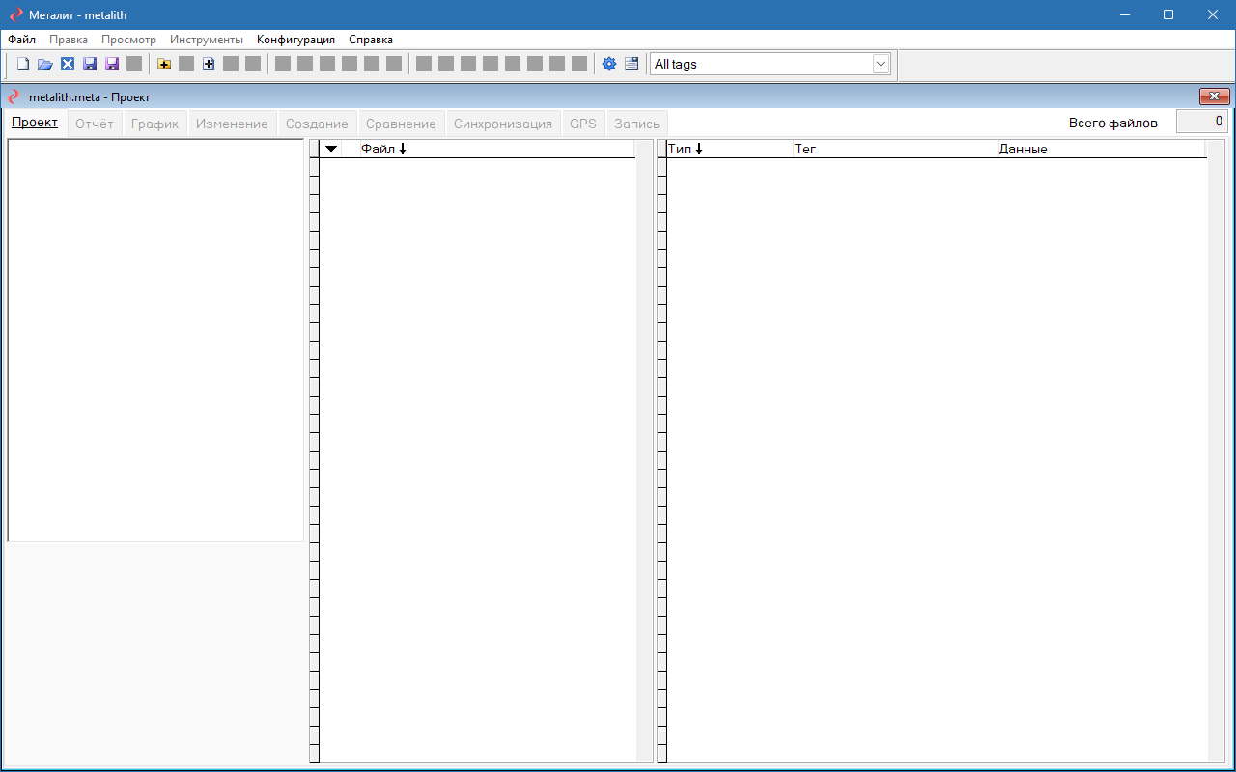Click the new project document icon
This screenshot has height=772, width=1236.
tap(23, 64)
